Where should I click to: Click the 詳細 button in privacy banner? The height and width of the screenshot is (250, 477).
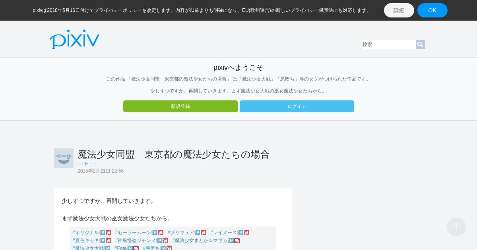[x=399, y=10]
